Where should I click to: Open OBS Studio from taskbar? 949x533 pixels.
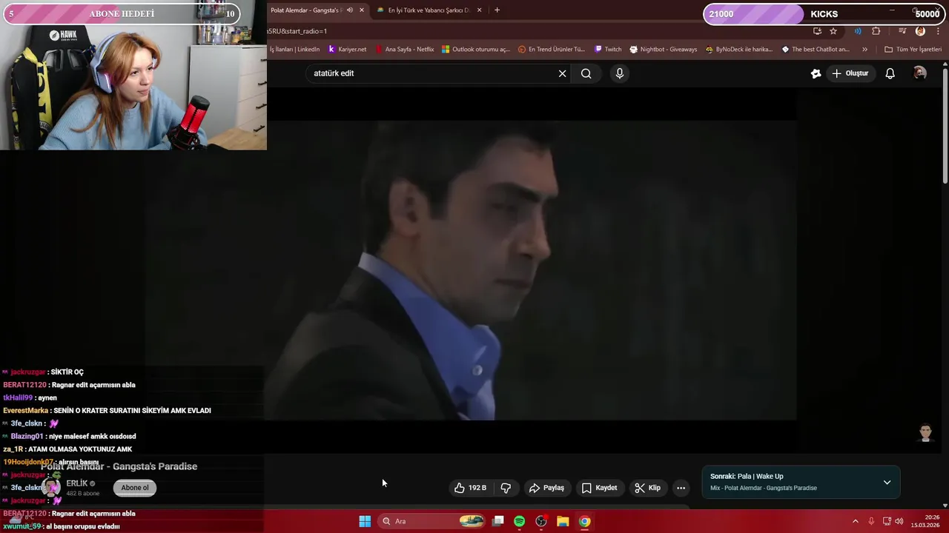click(x=541, y=521)
